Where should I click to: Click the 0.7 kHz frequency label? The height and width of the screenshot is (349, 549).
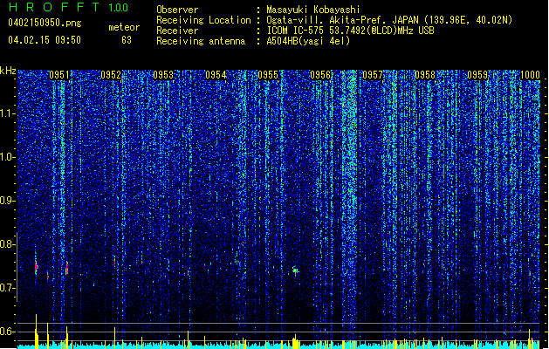(8, 288)
